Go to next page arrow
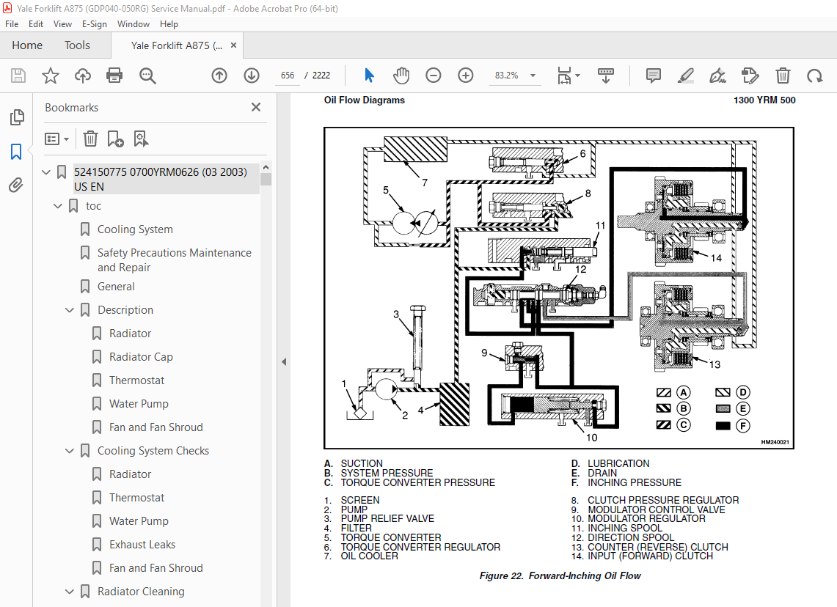Screen dimensions: 837x607 (x=252, y=76)
